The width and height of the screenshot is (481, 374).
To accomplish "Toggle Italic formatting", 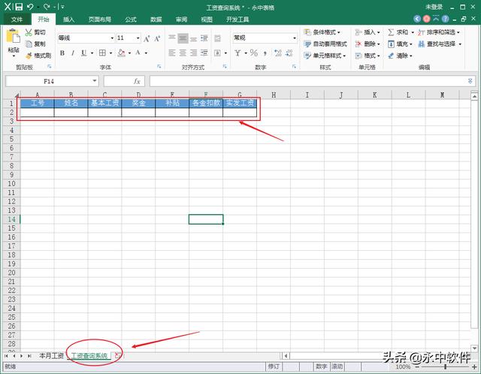I will pyautogui.click(x=73, y=53).
